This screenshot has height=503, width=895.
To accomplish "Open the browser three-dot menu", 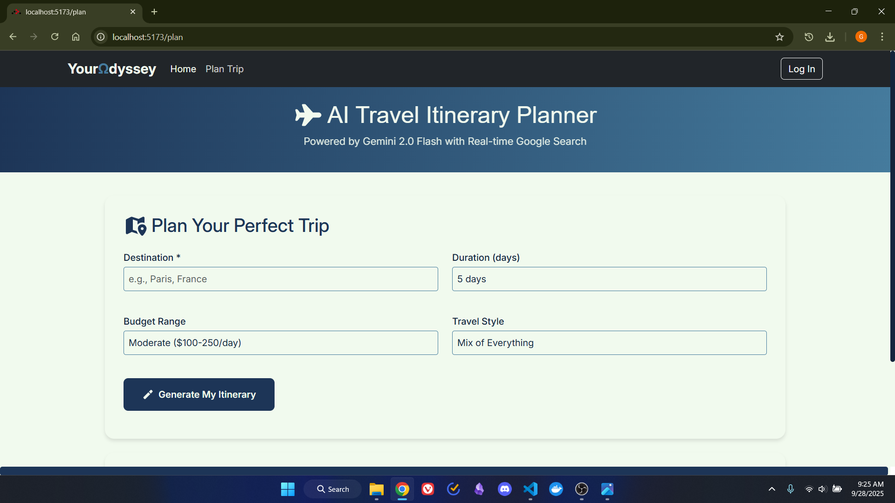I will coord(882,37).
